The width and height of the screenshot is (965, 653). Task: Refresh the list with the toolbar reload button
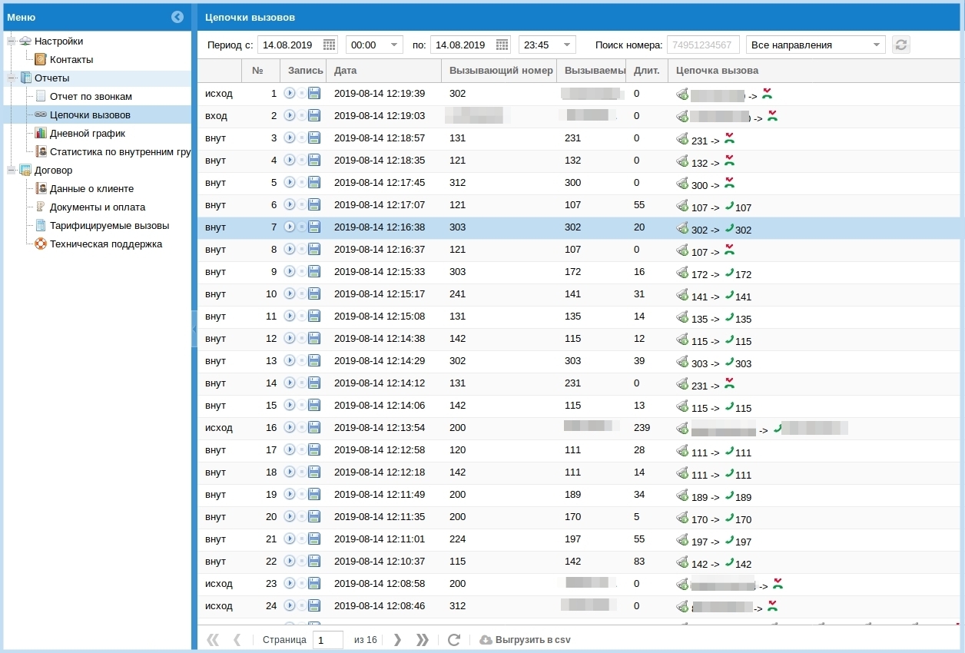901,45
